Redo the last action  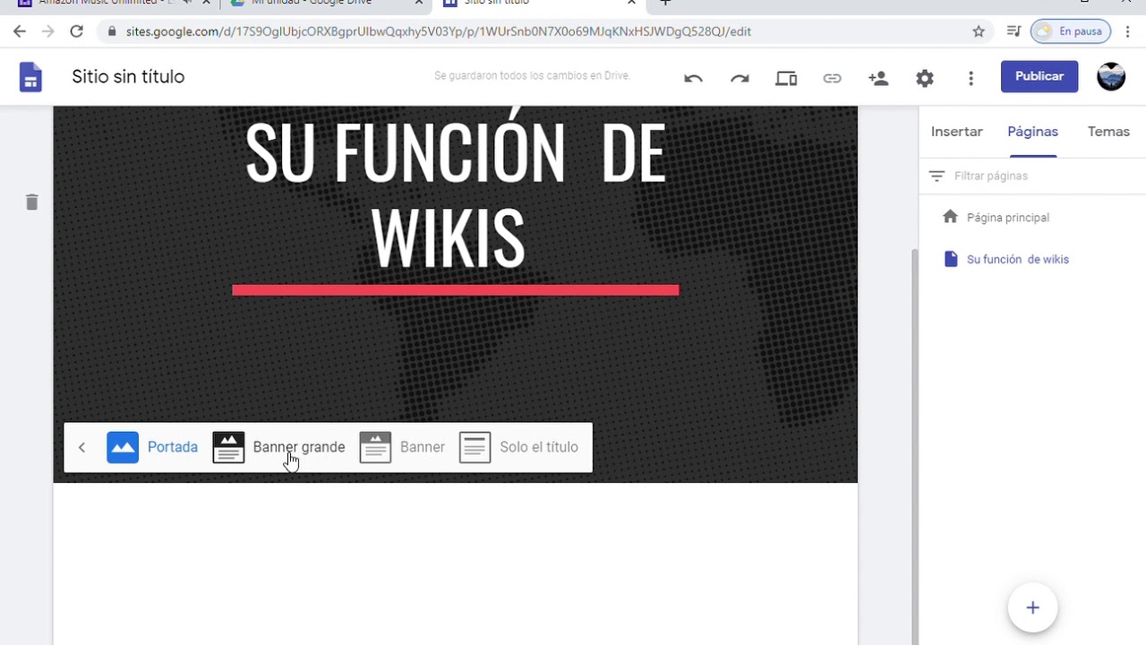pyautogui.click(x=740, y=78)
